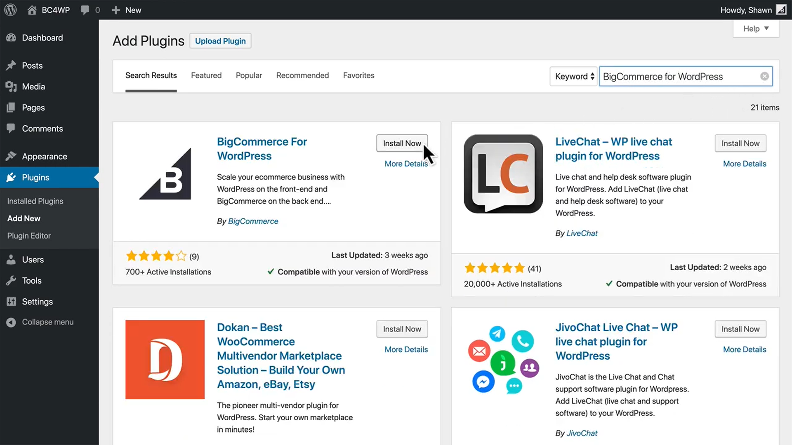Viewport: 792px width, 445px height.
Task: Click the Media library icon
Action: (11, 87)
